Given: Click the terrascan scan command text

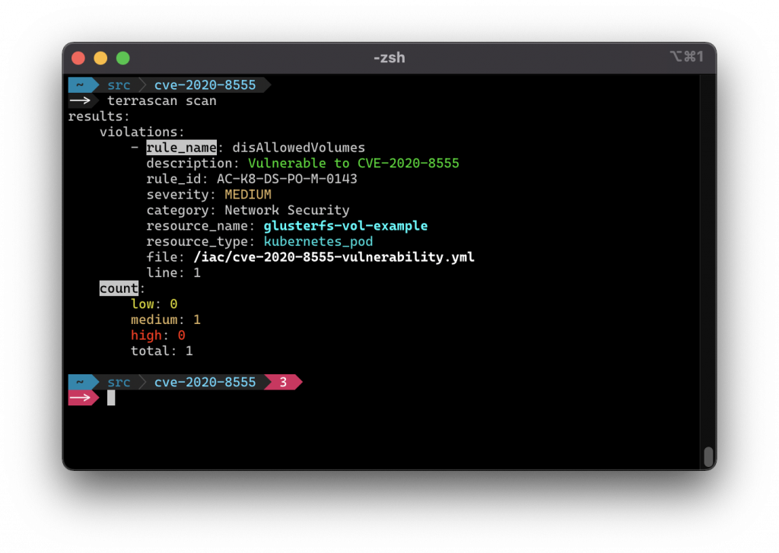Looking at the screenshot, I should (161, 100).
